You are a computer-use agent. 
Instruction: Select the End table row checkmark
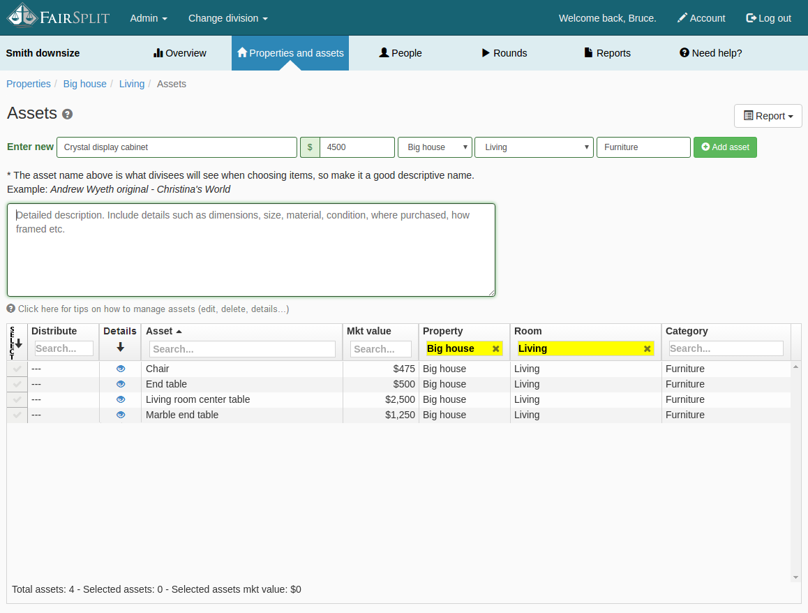point(17,384)
